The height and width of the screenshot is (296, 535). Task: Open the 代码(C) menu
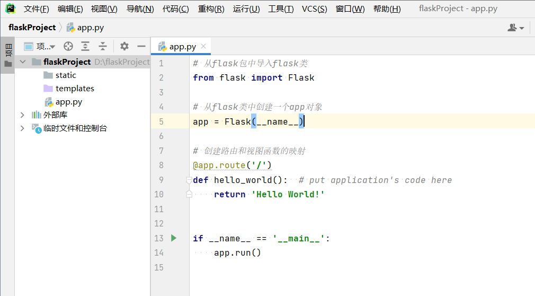pyautogui.click(x=175, y=9)
